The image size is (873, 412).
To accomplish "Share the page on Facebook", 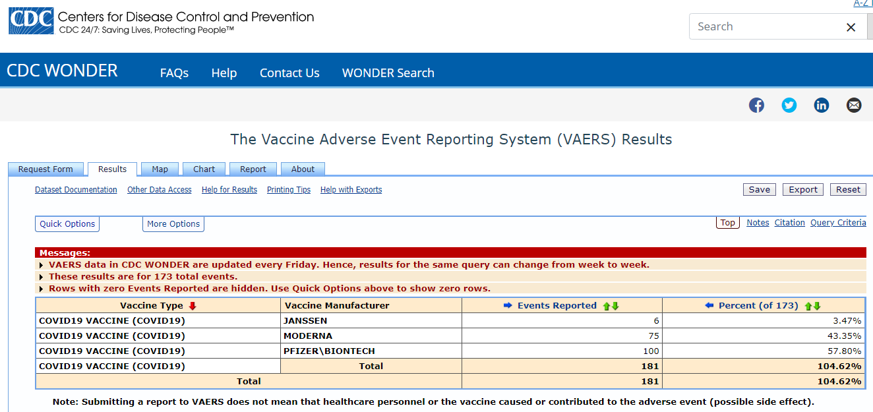I will [x=756, y=105].
